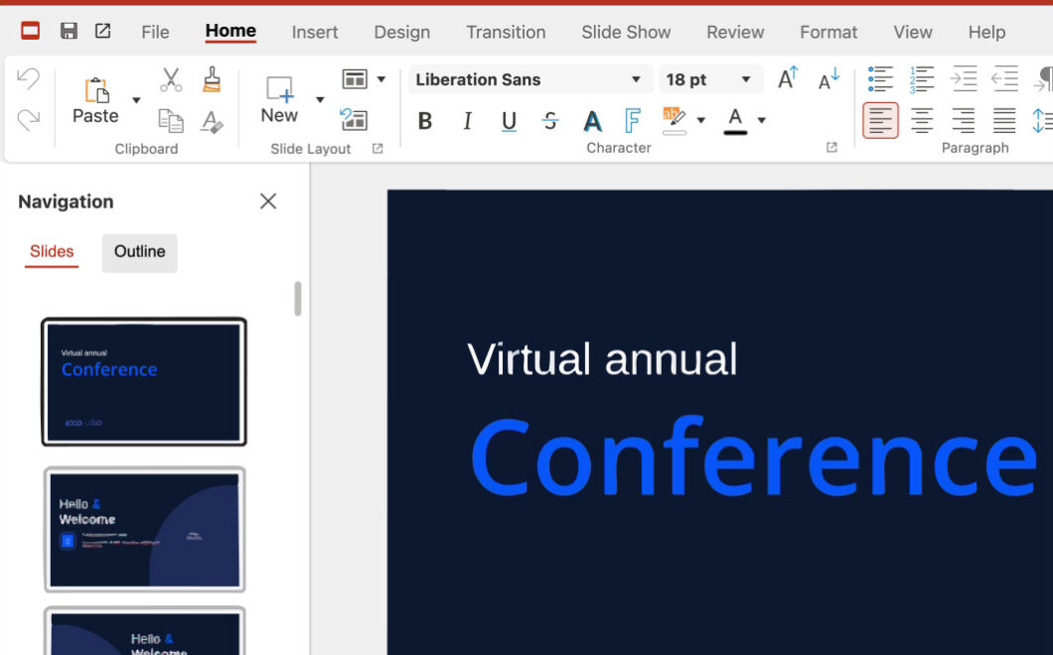Center align the paragraph
This screenshot has width=1053, height=655.
click(x=922, y=121)
